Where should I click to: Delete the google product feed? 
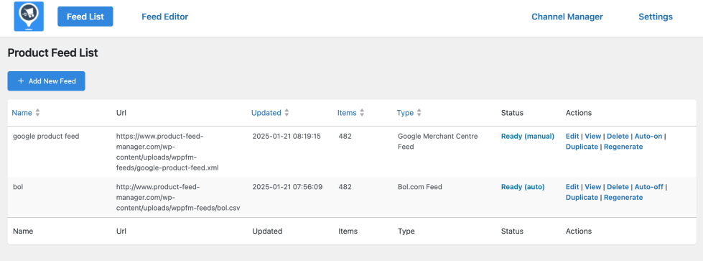pos(618,136)
